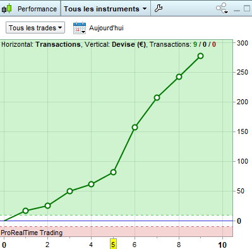Click the highlighted yellow 5 axis marker
The height and width of the screenshot is (249, 252).
(113, 245)
